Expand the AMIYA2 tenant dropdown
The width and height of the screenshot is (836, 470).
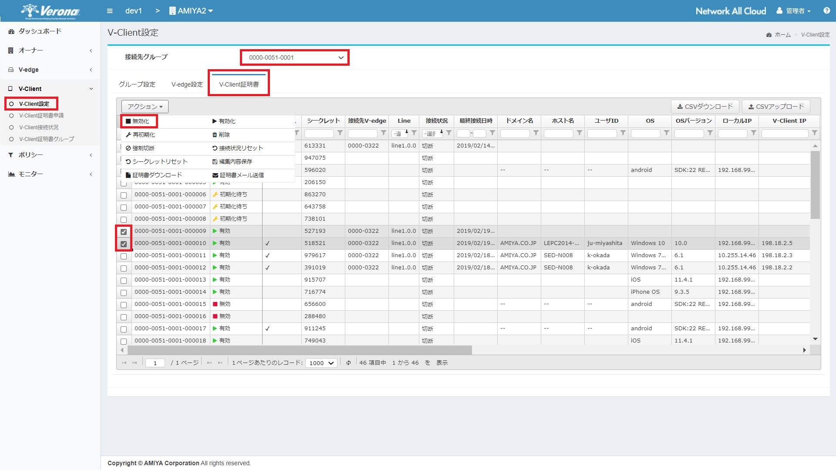click(191, 11)
